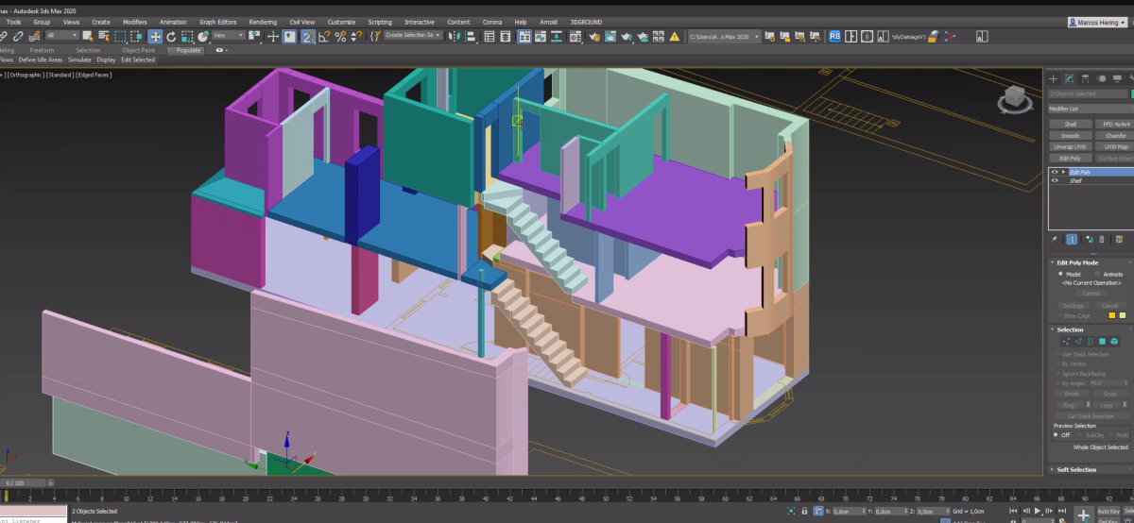Screen dimensions: 1134x523
Task: Click the Rotate tool icon
Action: 171,36
